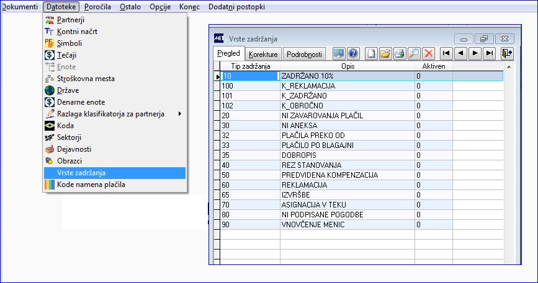Click the blue question mark help icon

coord(353,53)
